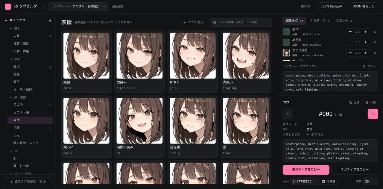Collapse the 体 subsection
Image resolution: width=383 pixels, height=189 pixels.
[11, 151]
